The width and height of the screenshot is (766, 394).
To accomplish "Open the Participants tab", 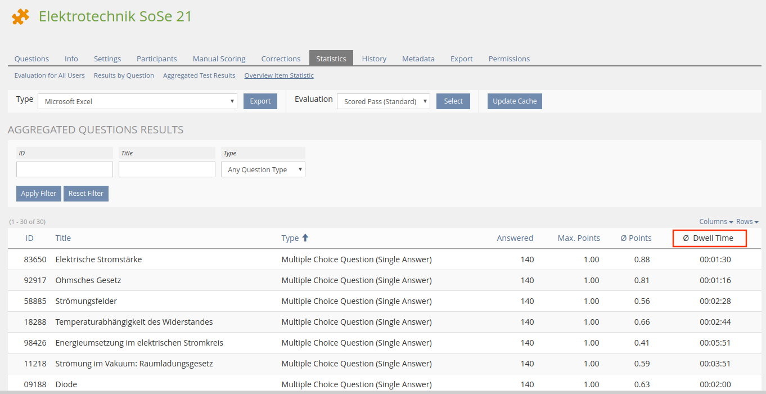I will (x=156, y=59).
